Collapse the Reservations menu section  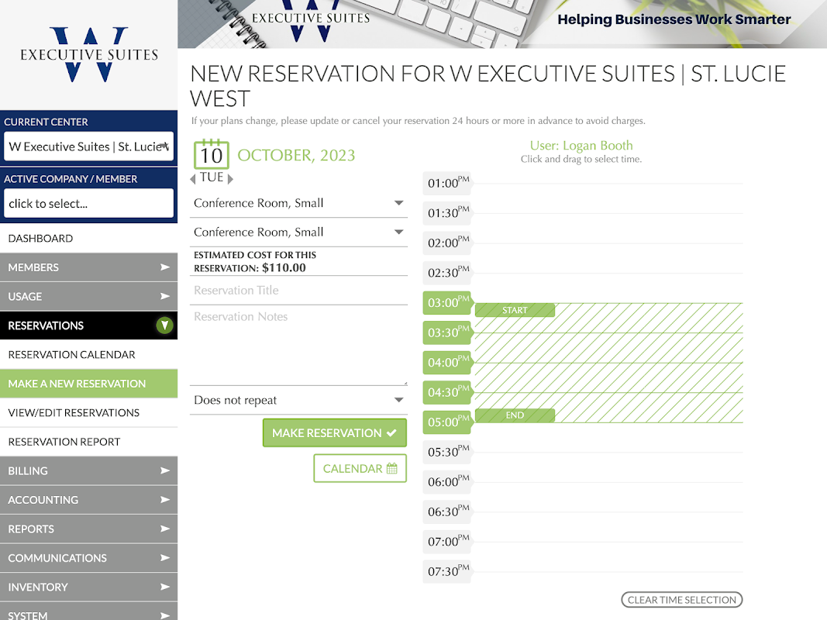(x=88, y=325)
